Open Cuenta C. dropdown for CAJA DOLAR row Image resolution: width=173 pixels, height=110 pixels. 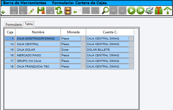tap(131, 50)
